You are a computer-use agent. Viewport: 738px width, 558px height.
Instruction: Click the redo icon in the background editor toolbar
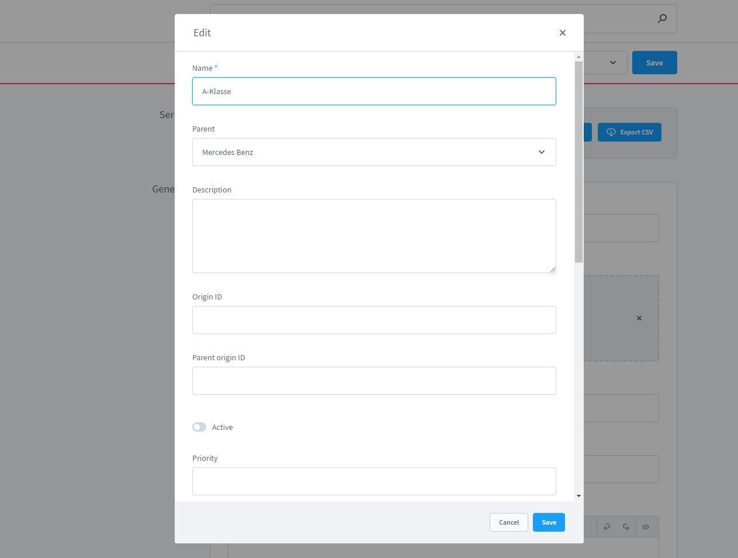click(626, 527)
